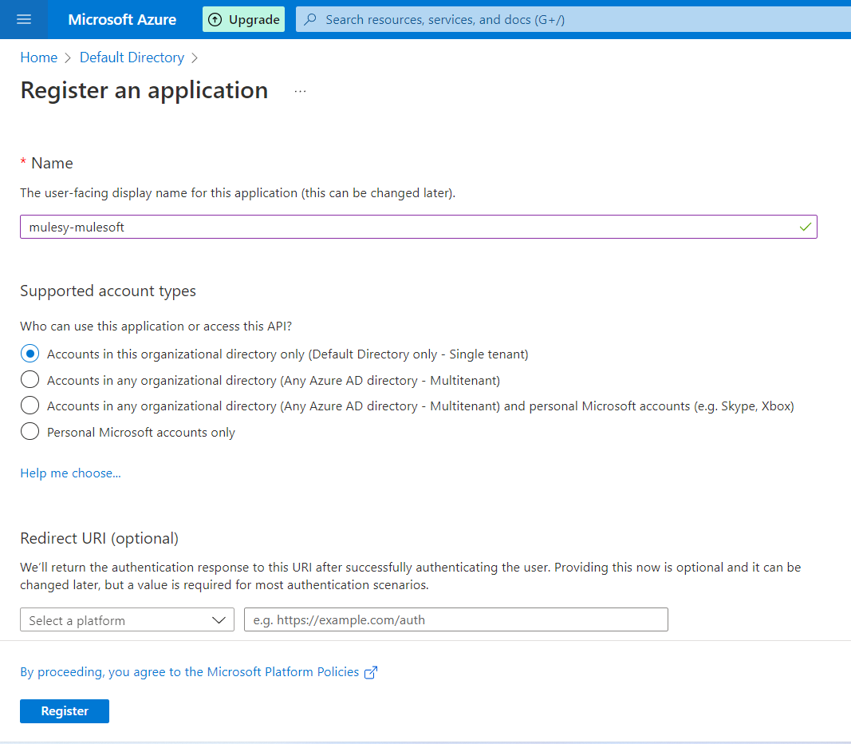The height and width of the screenshot is (744, 851).
Task: Select single tenant organizational directory option
Action: pos(30,354)
